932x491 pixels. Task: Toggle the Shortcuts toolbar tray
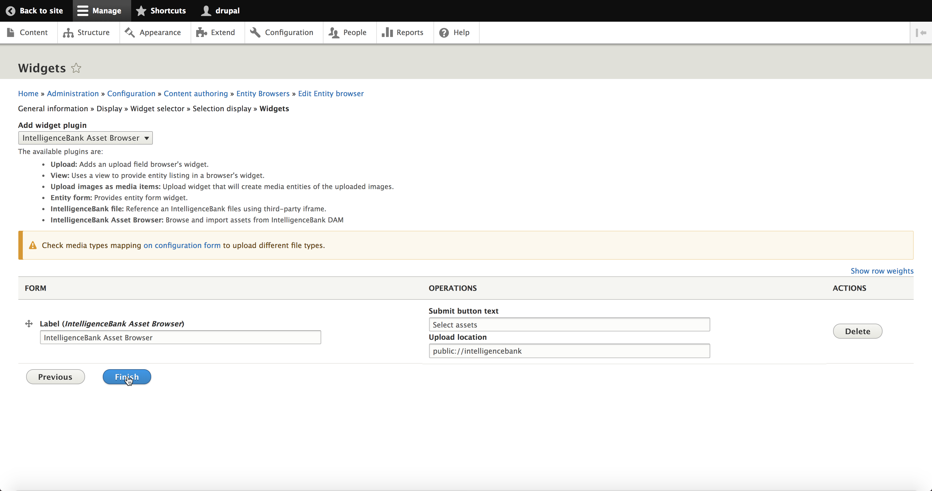point(161,11)
